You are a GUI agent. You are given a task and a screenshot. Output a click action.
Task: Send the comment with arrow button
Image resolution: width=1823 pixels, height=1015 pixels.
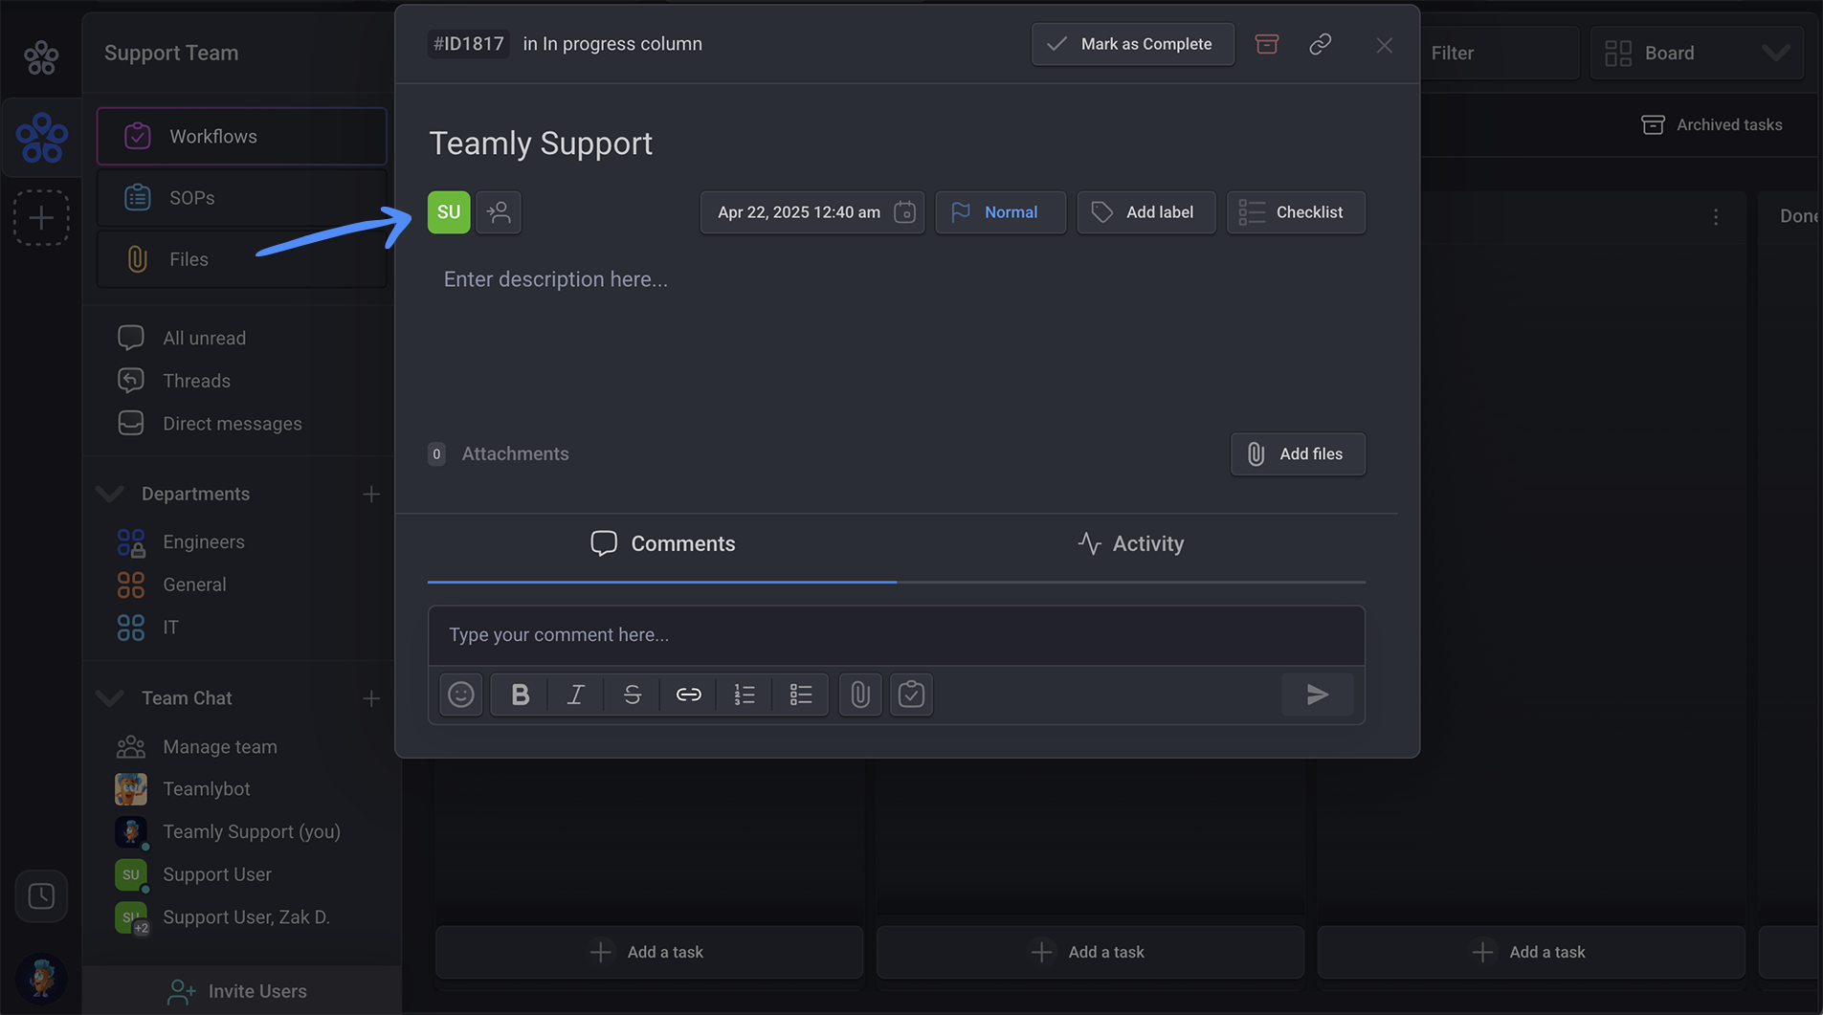[x=1318, y=695]
